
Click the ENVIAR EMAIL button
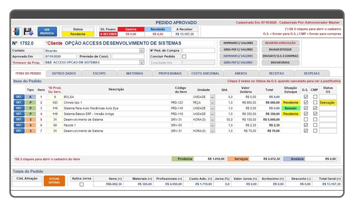[x=280, y=63]
